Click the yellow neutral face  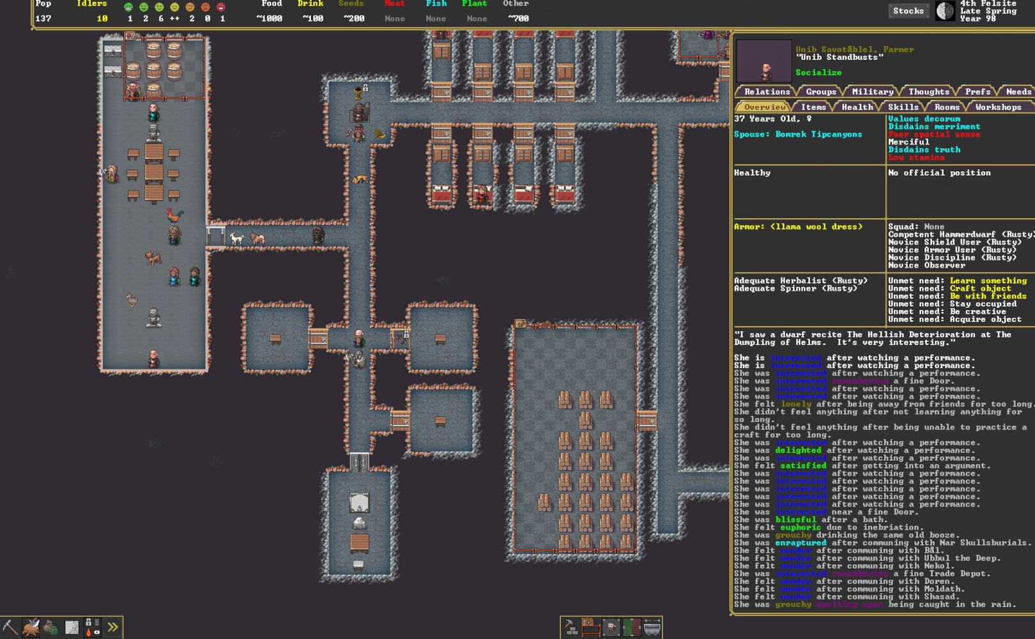[174, 7]
